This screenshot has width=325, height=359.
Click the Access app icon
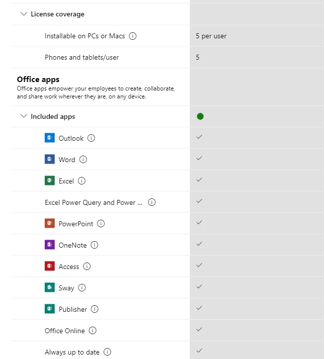pos(49,266)
